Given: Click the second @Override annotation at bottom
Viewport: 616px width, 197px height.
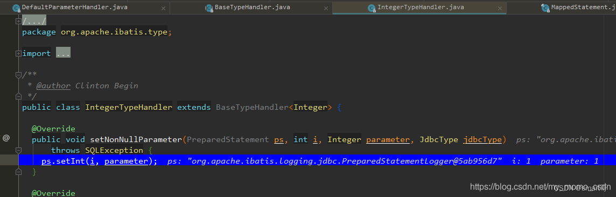Looking at the screenshot, I should [x=53, y=193].
